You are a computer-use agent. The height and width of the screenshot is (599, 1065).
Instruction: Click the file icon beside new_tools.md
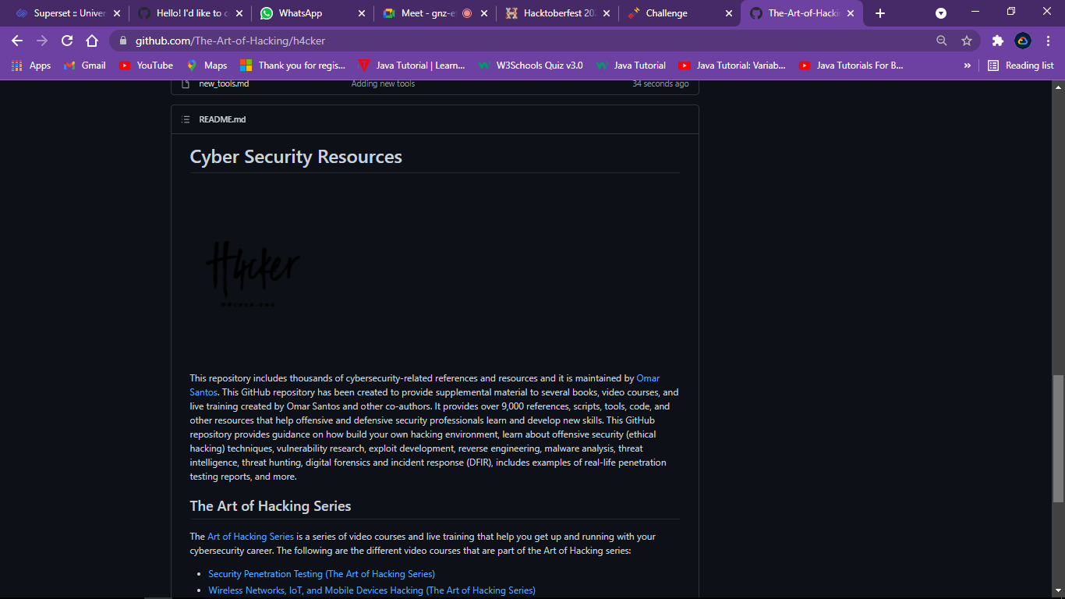186,83
